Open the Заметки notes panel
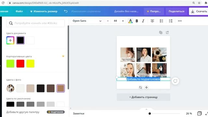The height and width of the screenshot is (117, 208). 79,113
